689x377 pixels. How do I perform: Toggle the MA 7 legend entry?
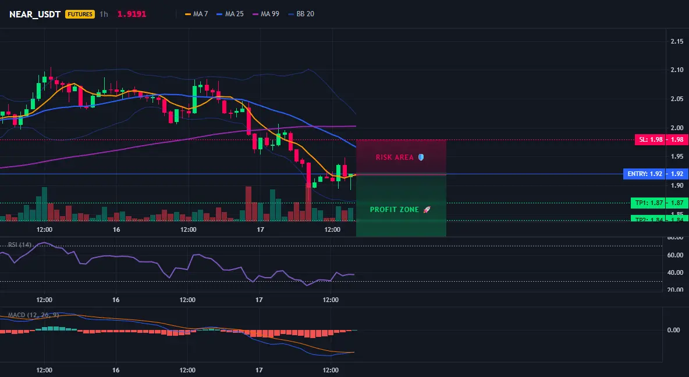pos(197,14)
